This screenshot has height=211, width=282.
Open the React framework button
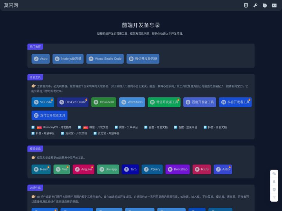coord(41,169)
